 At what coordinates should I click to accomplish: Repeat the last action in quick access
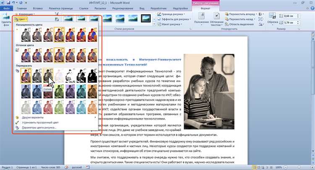point(21,3)
